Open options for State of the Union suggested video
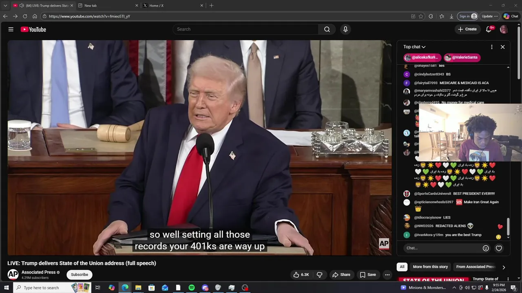The image size is (522, 293). point(508,279)
